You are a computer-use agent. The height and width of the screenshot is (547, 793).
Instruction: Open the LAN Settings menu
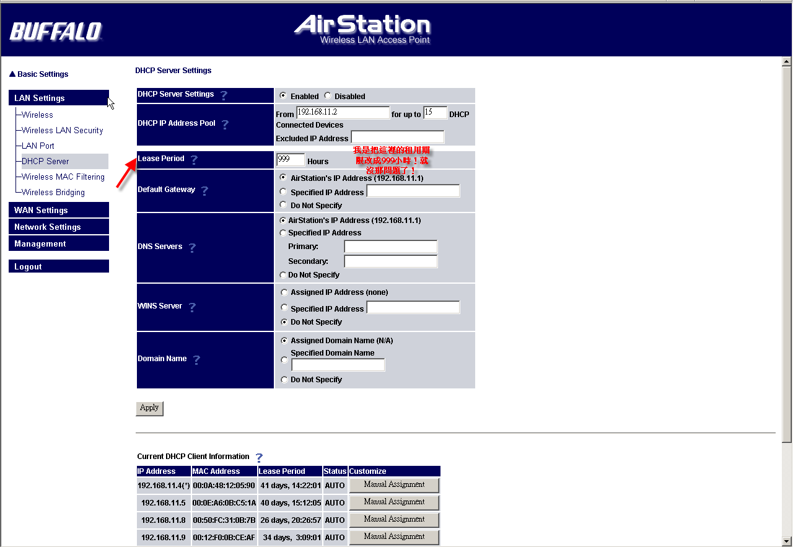[x=59, y=98]
